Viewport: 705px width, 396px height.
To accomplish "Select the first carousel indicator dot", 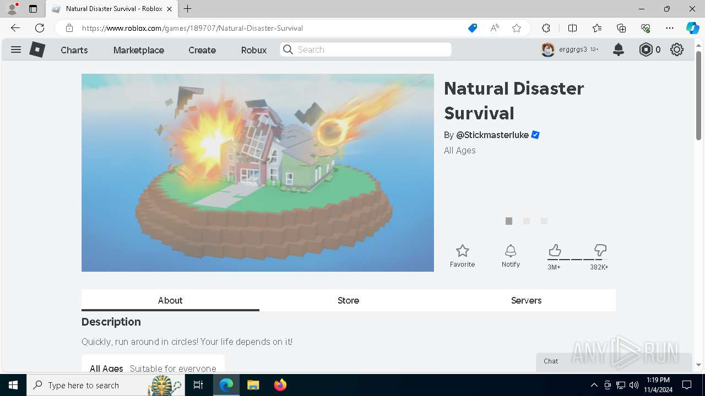I will [x=509, y=221].
